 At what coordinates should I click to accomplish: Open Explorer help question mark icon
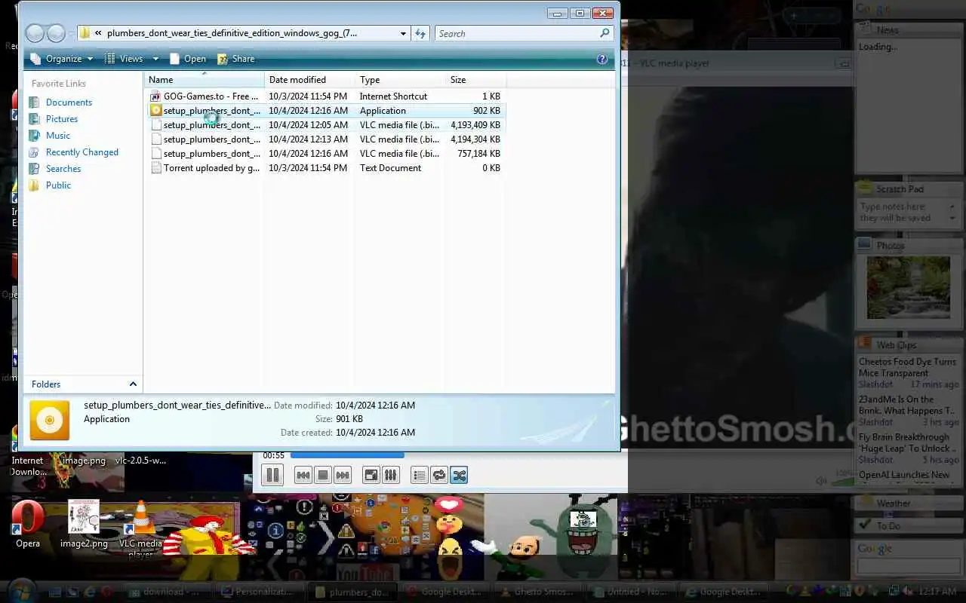click(601, 59)
